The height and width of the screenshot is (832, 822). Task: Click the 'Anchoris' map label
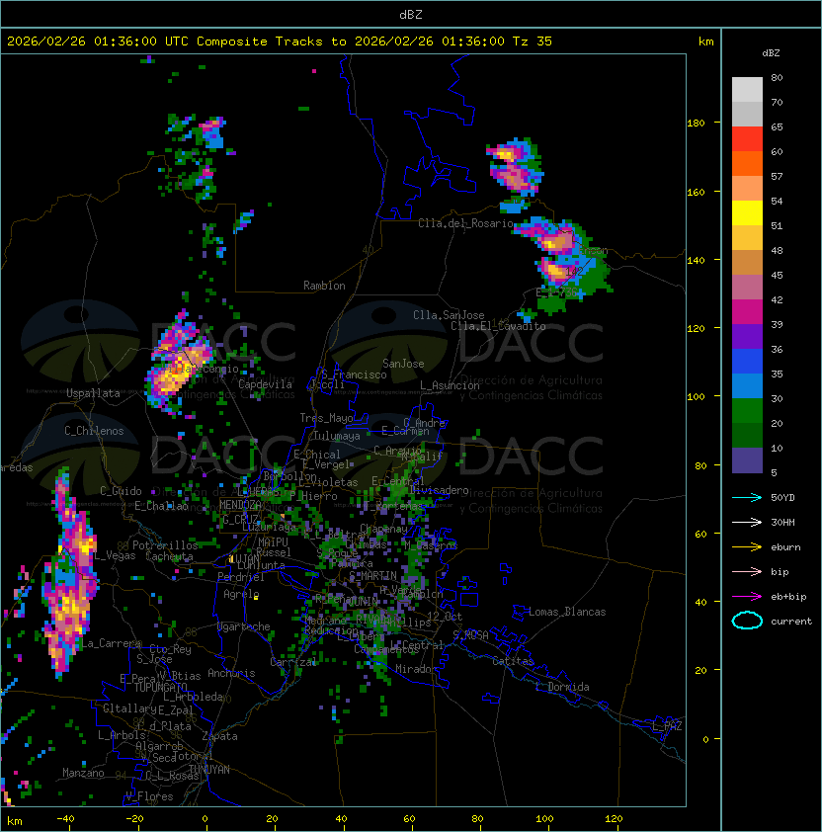(231, 673)
